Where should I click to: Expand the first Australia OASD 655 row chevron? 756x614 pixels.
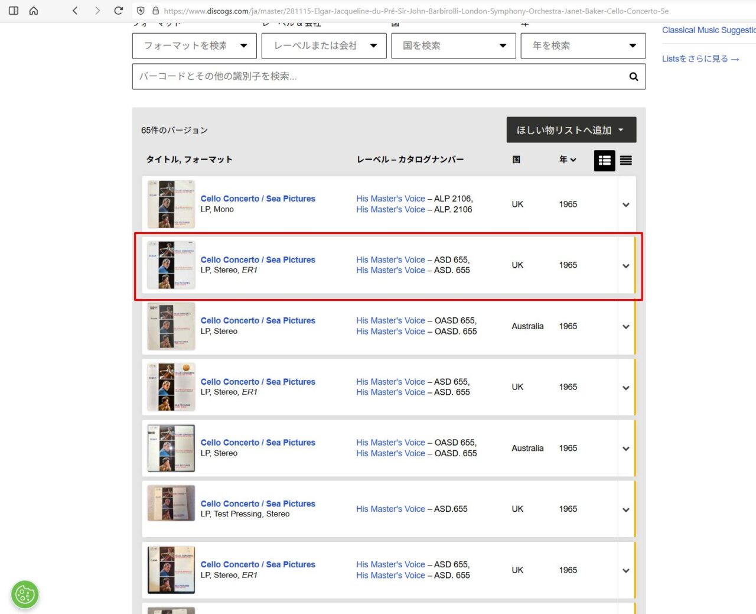pyautogui.click(x=625, y=327)
